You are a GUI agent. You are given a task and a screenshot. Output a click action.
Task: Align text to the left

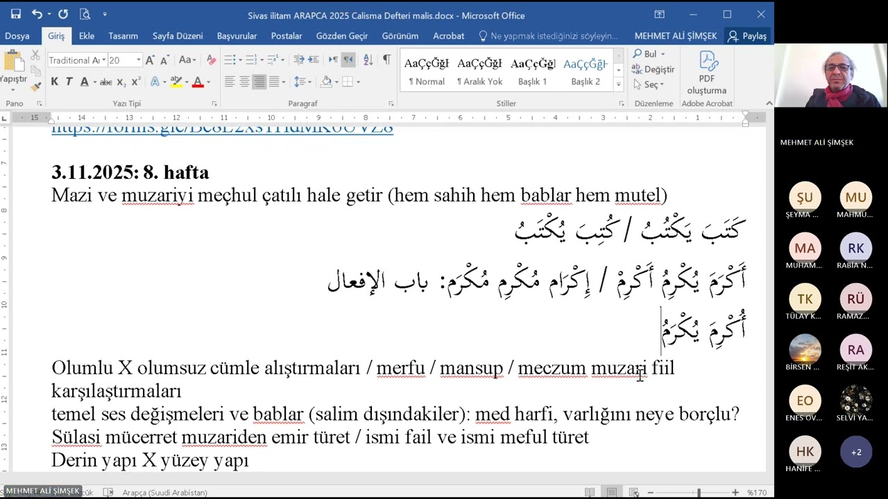coord(230,82)
